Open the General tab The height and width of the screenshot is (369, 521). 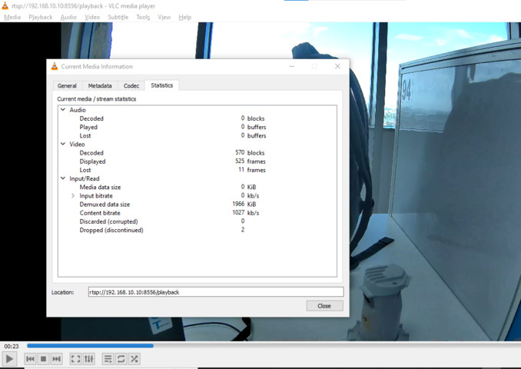(67, 86)
